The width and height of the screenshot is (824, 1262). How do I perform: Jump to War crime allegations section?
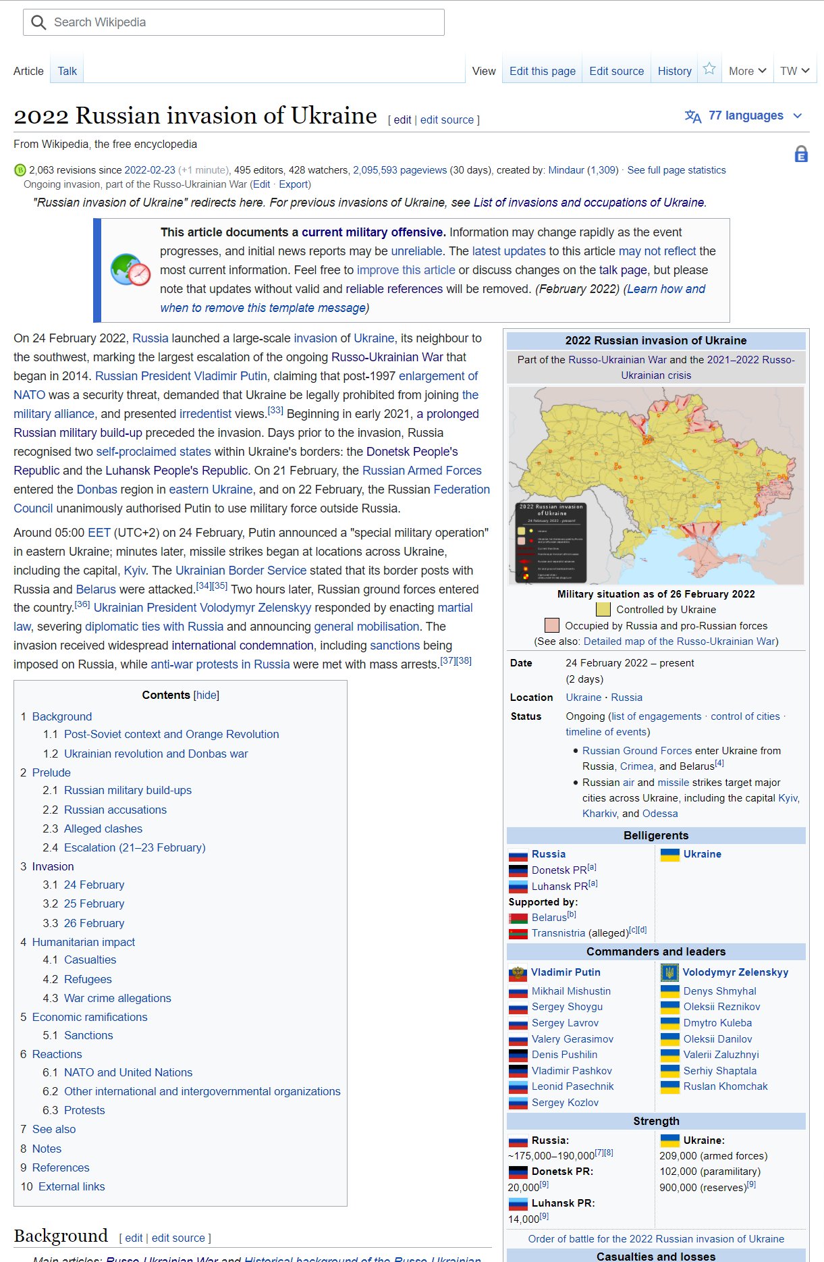117,998
